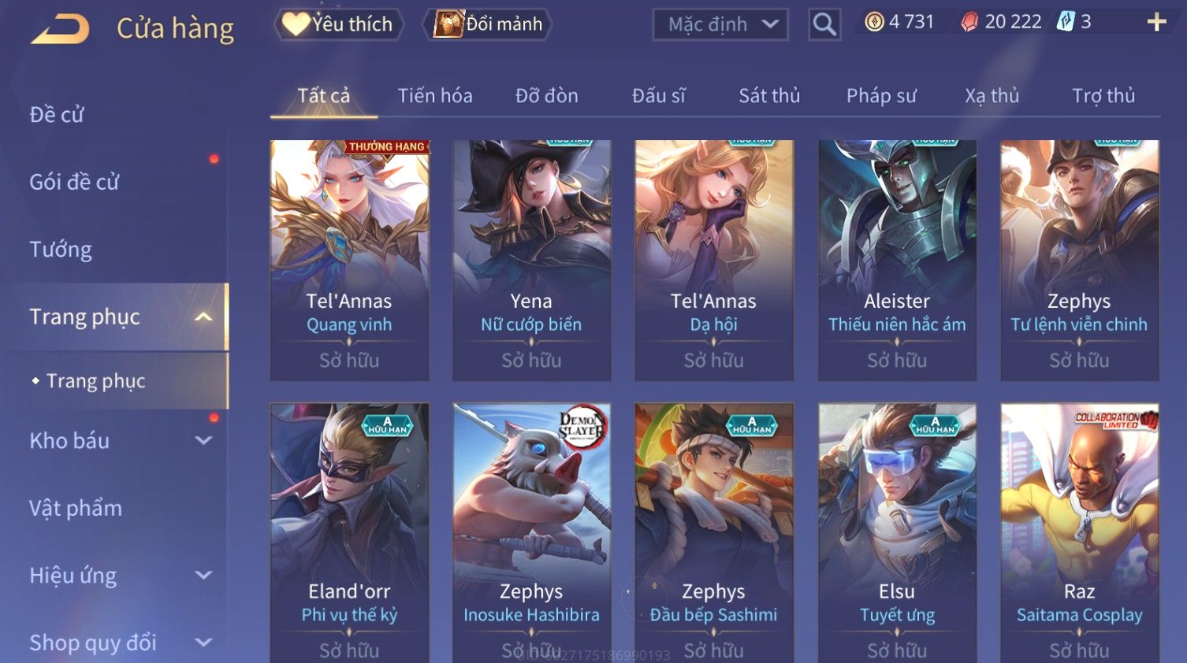1187x663 pixels.
Task: Tap the red gem currency icon
Action: click(x=969, y=22)
